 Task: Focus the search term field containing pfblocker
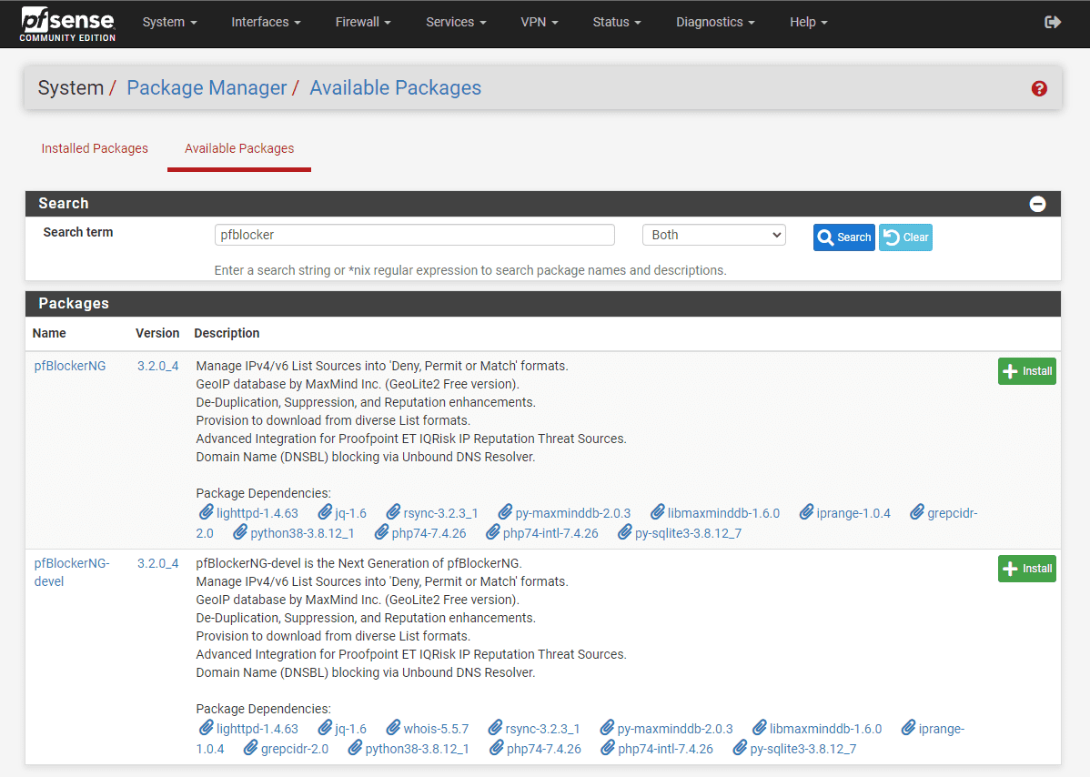tap(414, 235)
